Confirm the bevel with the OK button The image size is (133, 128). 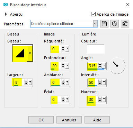point(41,120)
